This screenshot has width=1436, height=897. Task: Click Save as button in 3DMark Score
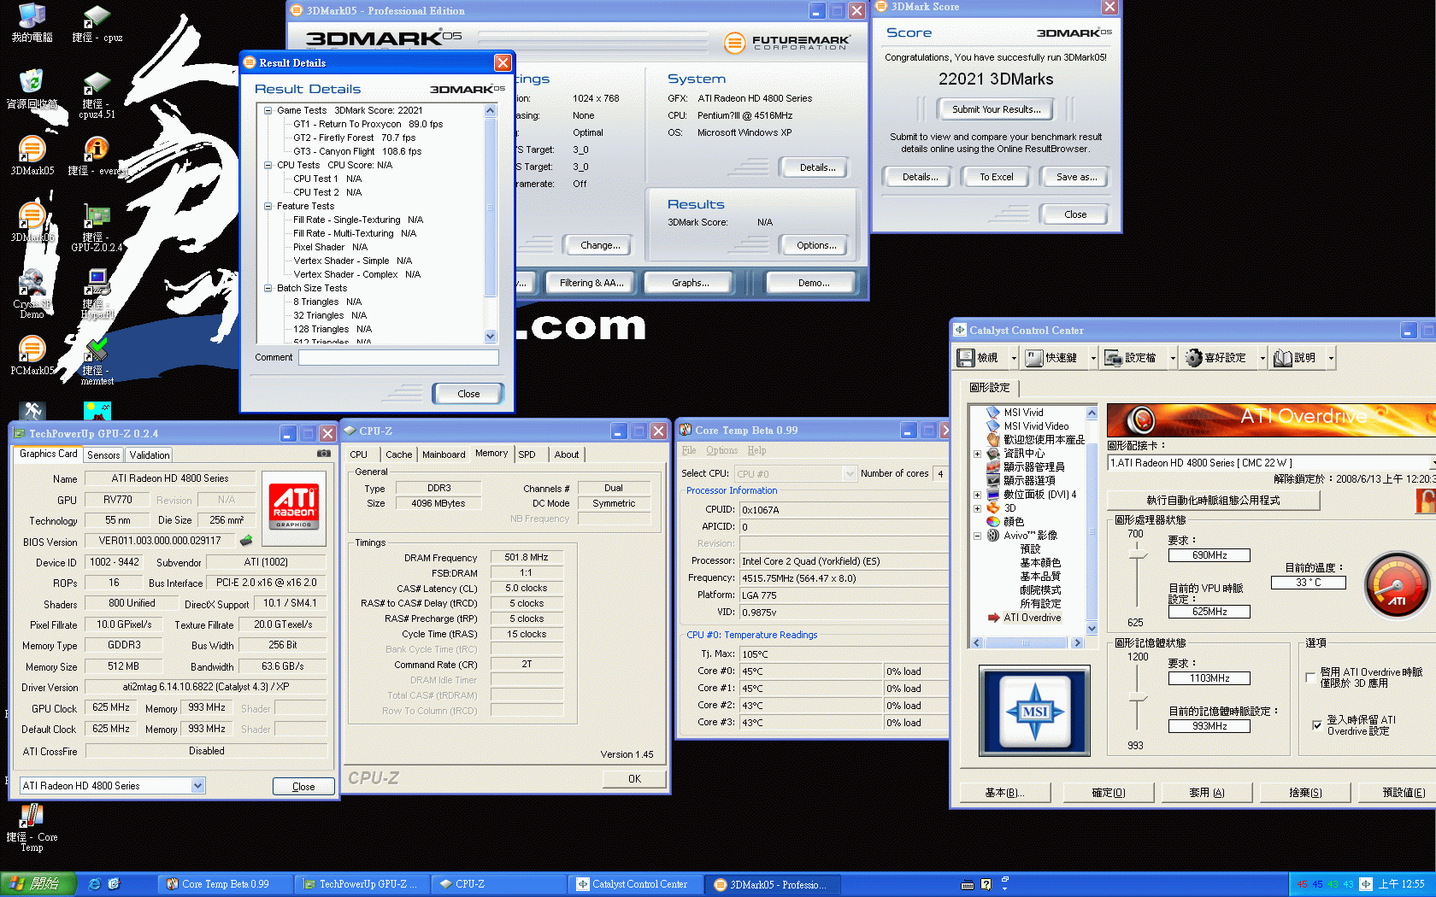tap(1076, 177)
